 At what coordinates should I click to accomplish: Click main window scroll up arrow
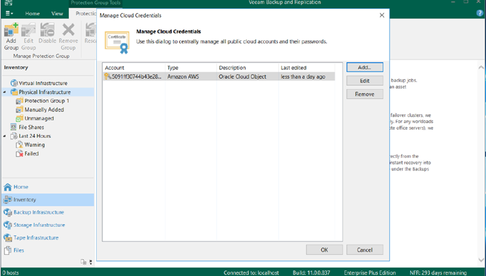(481, 67)
